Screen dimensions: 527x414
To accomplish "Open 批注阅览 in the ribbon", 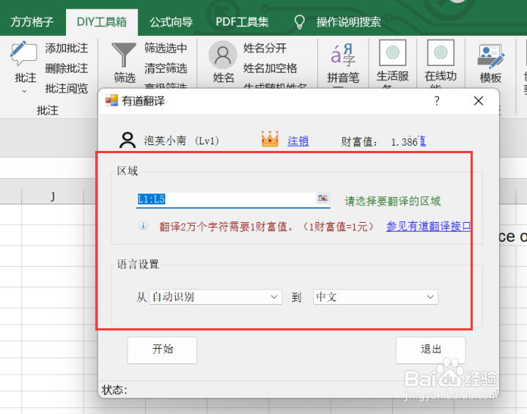I will tap(67, 89).
